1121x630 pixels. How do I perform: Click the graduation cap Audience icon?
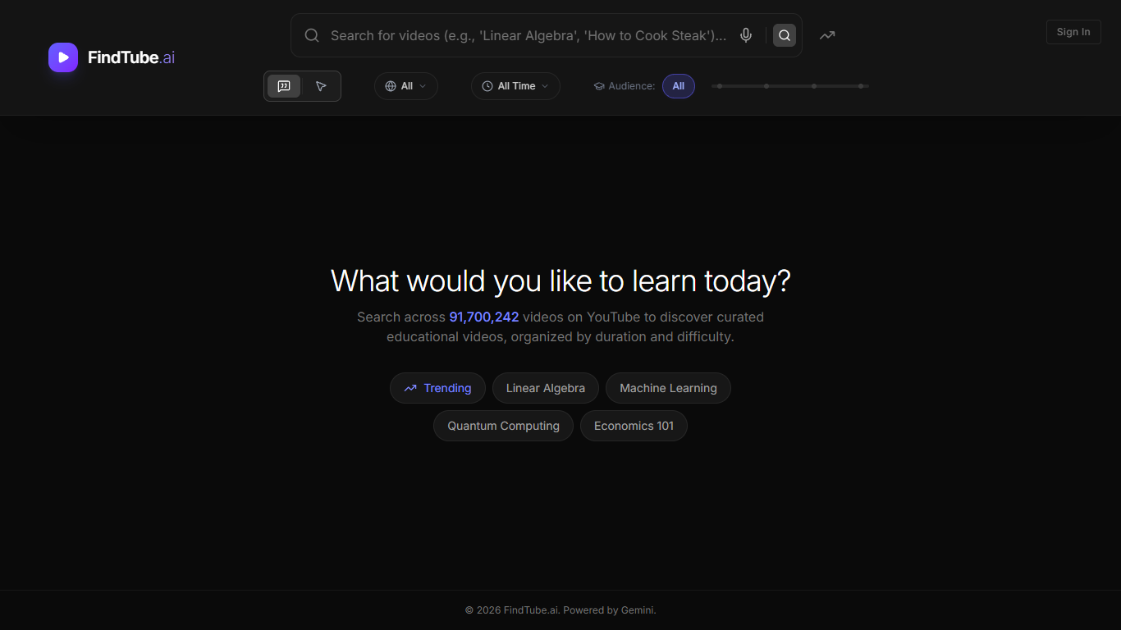pyautogui.click(x=598, y=85)
